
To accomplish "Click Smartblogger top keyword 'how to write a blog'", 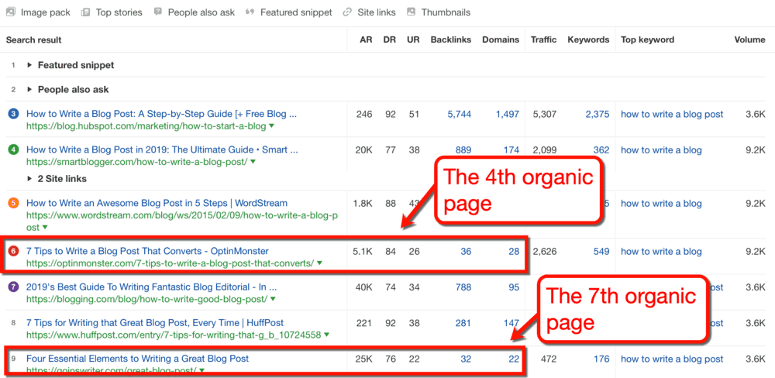I will coord(661,150).
